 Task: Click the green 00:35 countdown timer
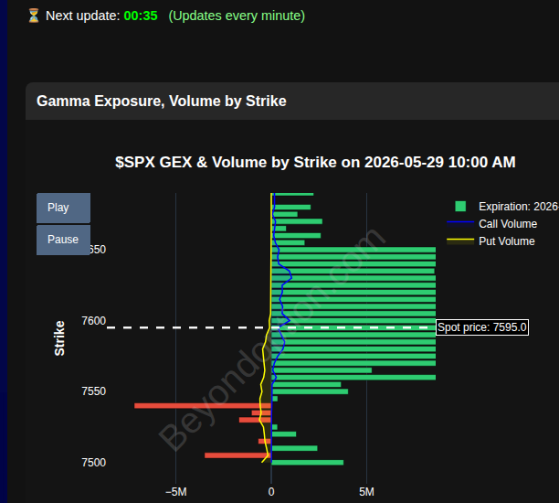tap(141, 16)
